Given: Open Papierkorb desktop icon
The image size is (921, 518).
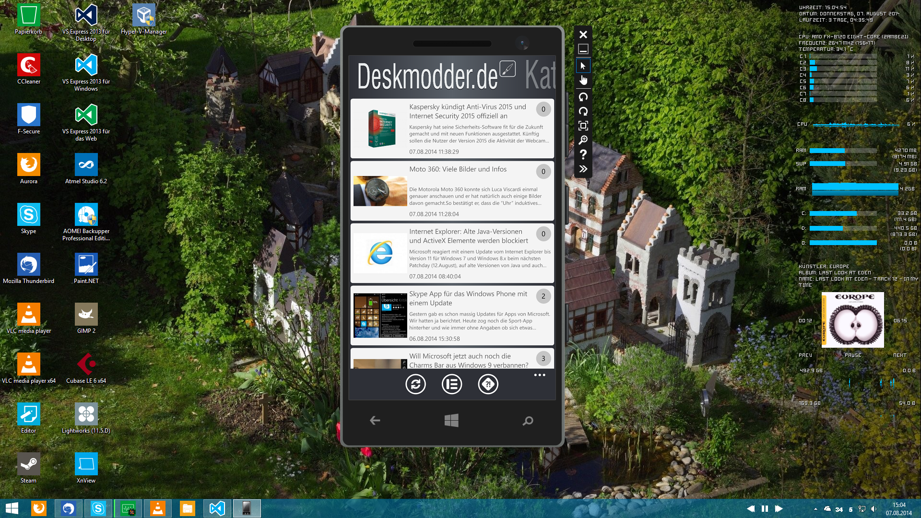Looking at the screenshot, I should (x=29, y=19).
